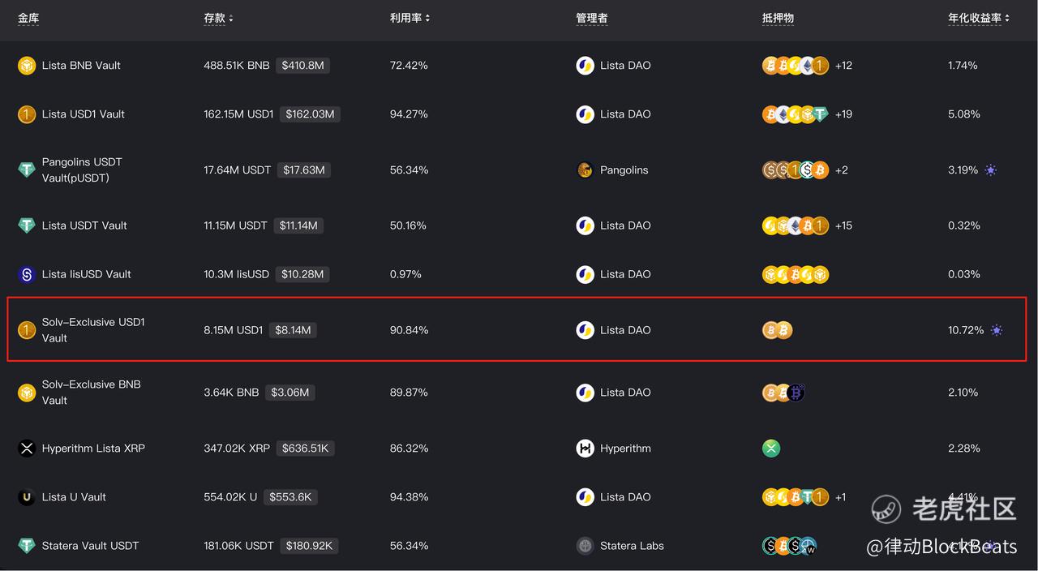Sort vaults by 存款 deposits column
The height and width of the screenshot is (571, 1038).
pyautogui.click(x=218, y=18)
